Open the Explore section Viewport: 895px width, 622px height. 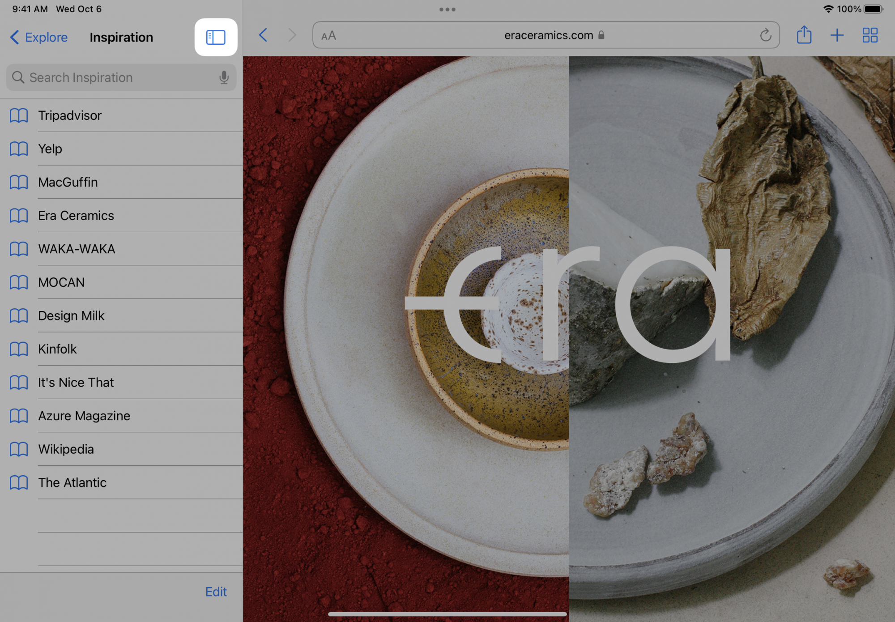coord(39,37)
